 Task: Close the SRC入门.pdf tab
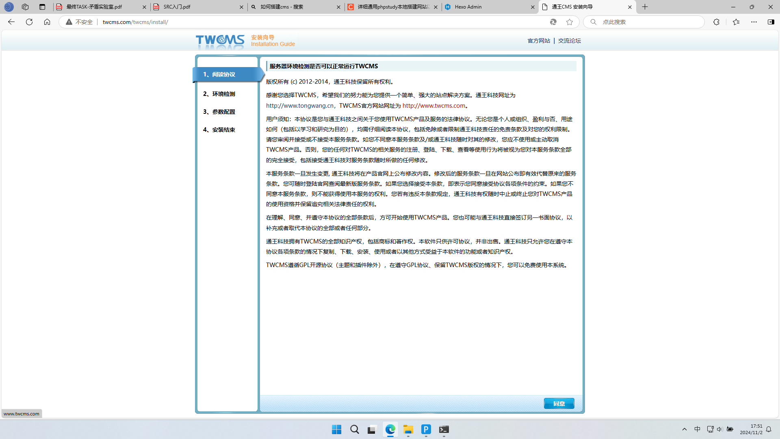click(241, 7)
